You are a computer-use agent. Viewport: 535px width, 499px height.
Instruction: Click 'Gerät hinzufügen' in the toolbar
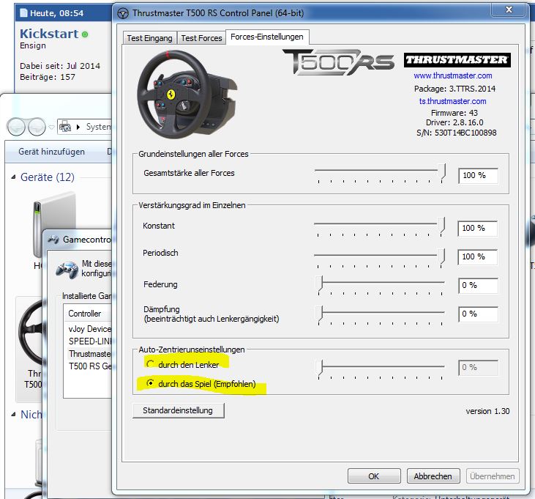(51, 152)
